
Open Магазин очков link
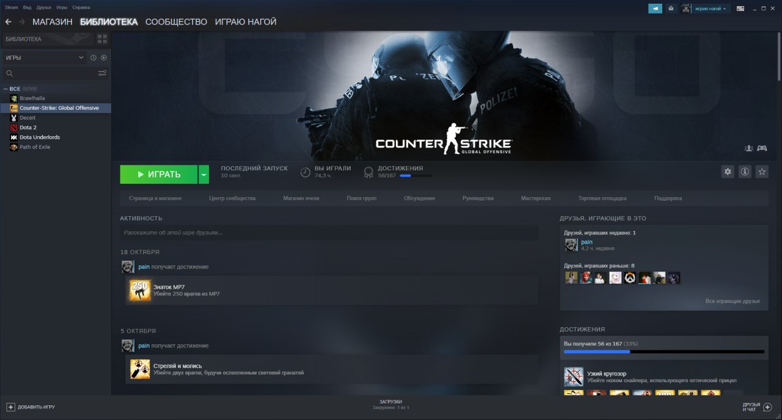click(301, 198)
